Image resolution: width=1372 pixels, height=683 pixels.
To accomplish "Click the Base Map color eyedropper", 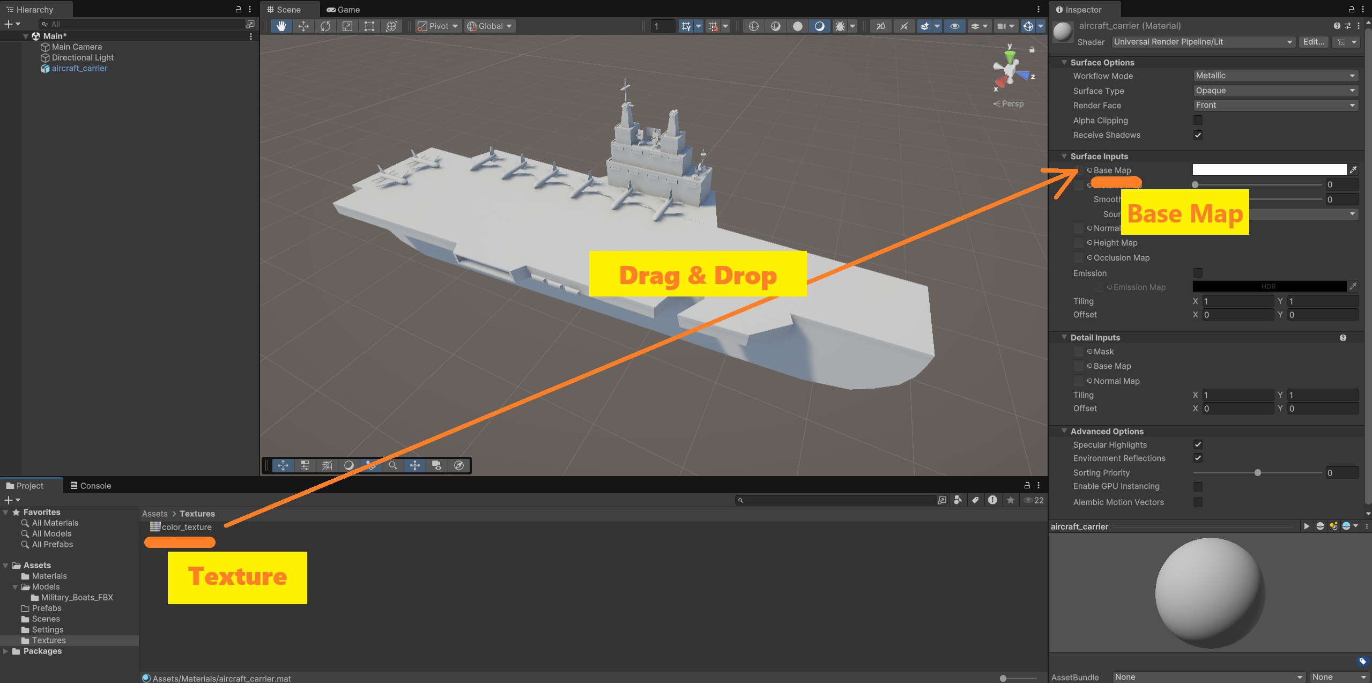I will pos(1353,170).
